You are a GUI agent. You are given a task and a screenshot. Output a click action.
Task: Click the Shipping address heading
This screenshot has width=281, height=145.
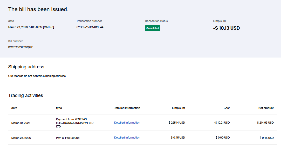[x=26, y=67]
